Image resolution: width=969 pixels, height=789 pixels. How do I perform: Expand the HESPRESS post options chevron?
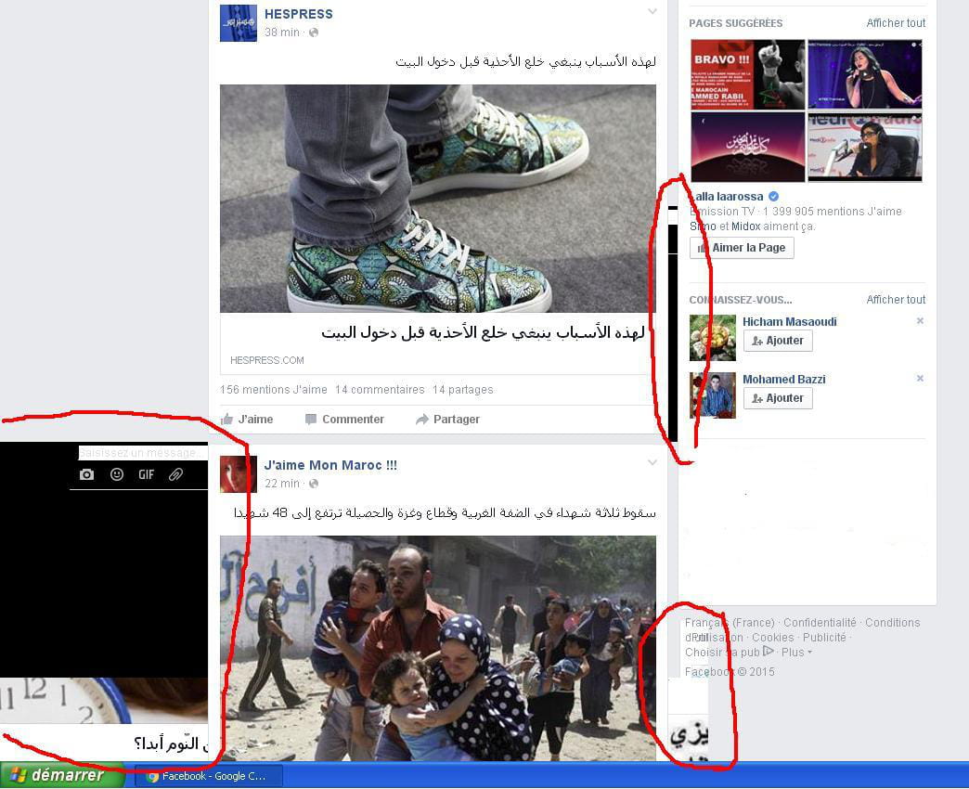(x=652, y=12)
